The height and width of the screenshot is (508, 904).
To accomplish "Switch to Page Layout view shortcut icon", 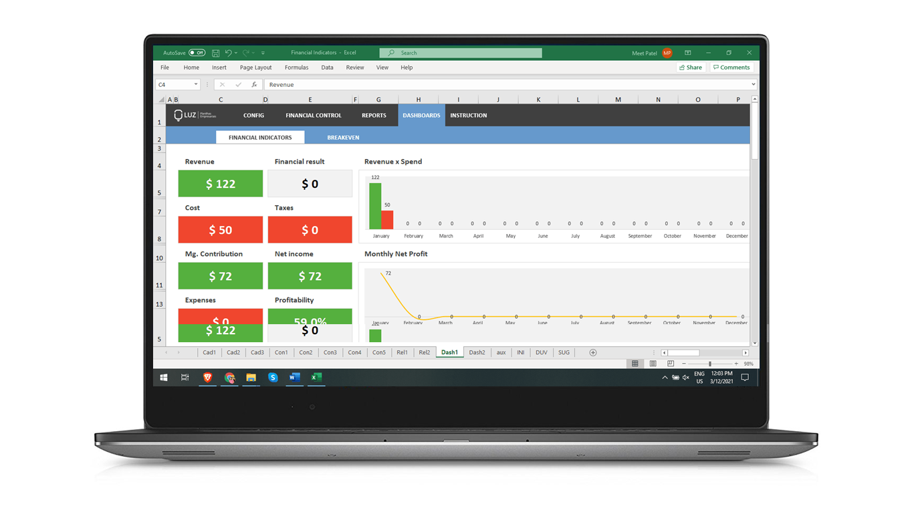I will coord(653,363).
